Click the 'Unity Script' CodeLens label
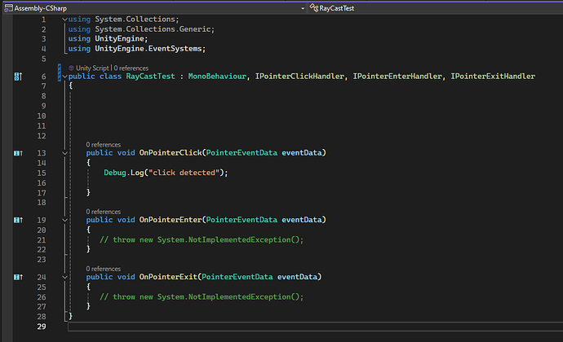This screenshot has height=342, width=563. click(92, 68)
